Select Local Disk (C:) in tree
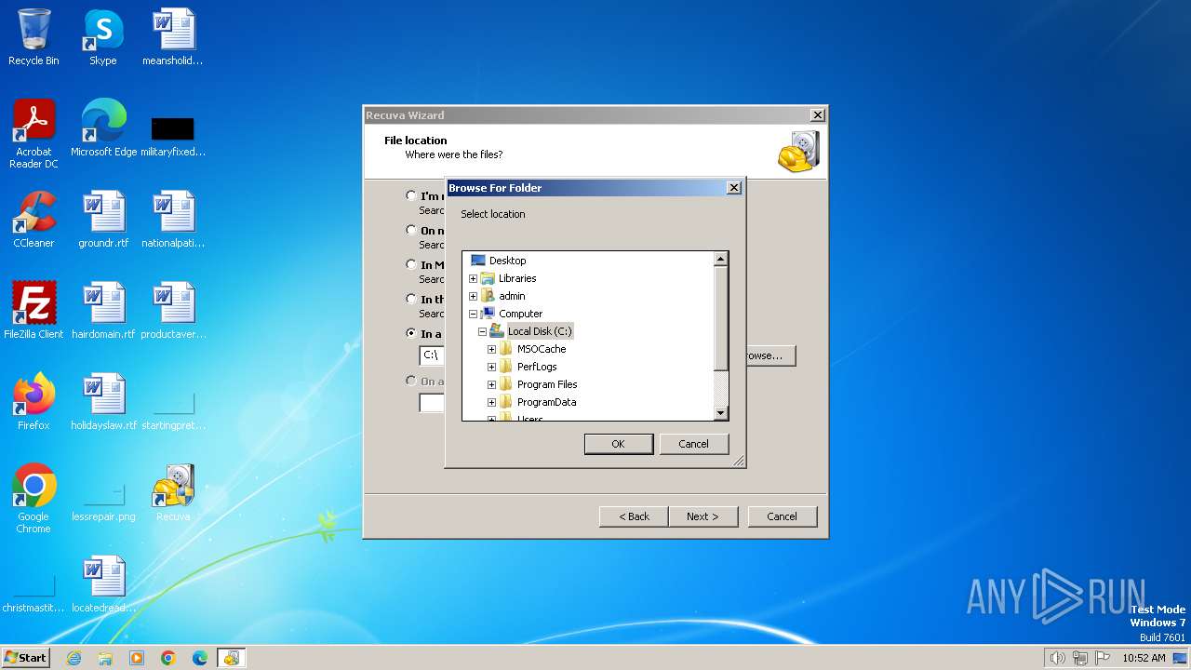The width and height of the screenshot is (1191, 670). [540, 331]
